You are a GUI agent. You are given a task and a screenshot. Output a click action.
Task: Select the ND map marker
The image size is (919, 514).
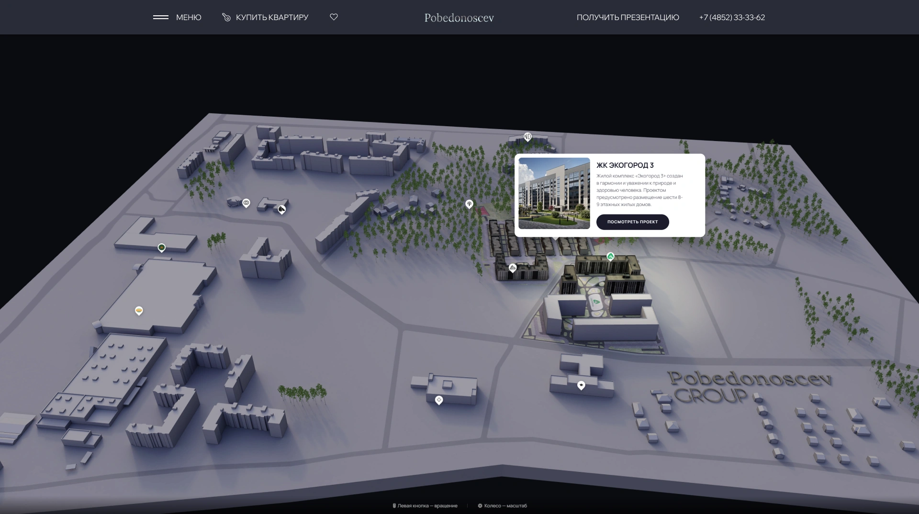[x=527, y=137]
